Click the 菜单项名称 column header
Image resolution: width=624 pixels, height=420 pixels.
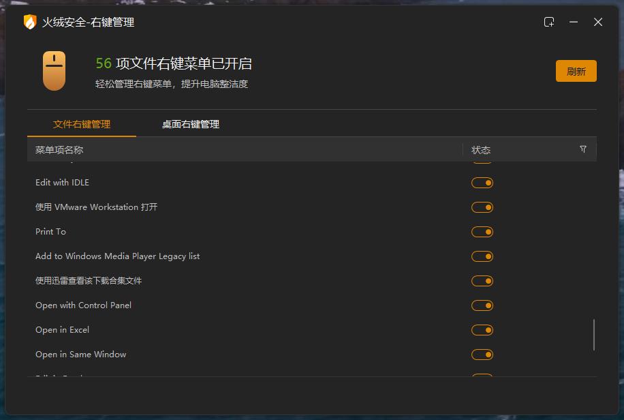pyautogui.click(x=58, y=149)
